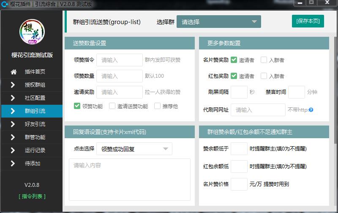
Task: Click the 更多参数配置 panel header
Action: coord(264,43)
